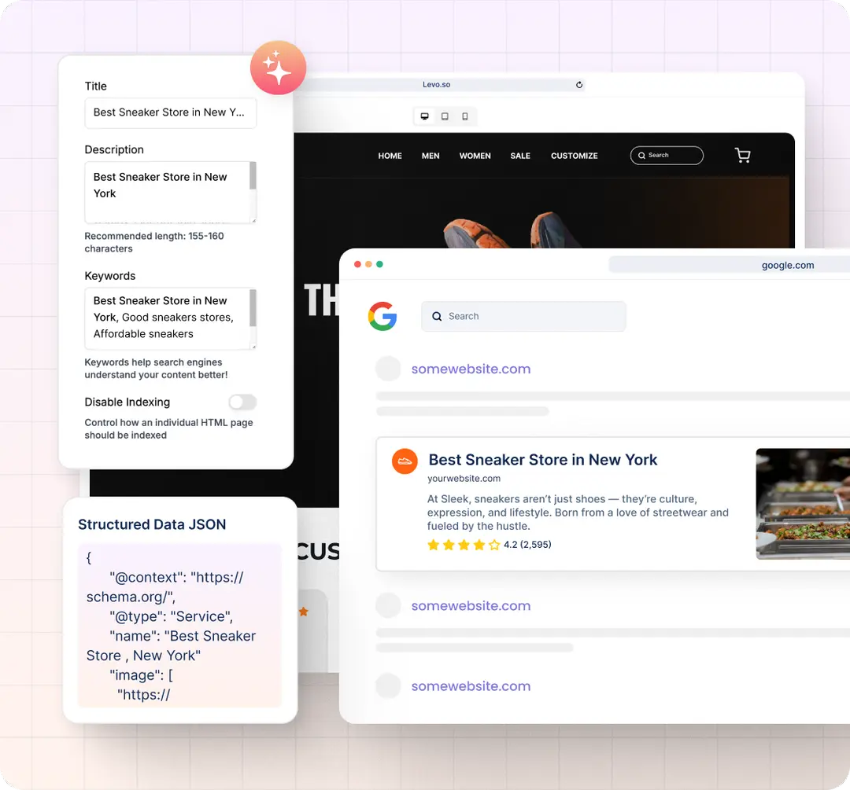
Task: Click the Description text area
Action: click(170, 193)
